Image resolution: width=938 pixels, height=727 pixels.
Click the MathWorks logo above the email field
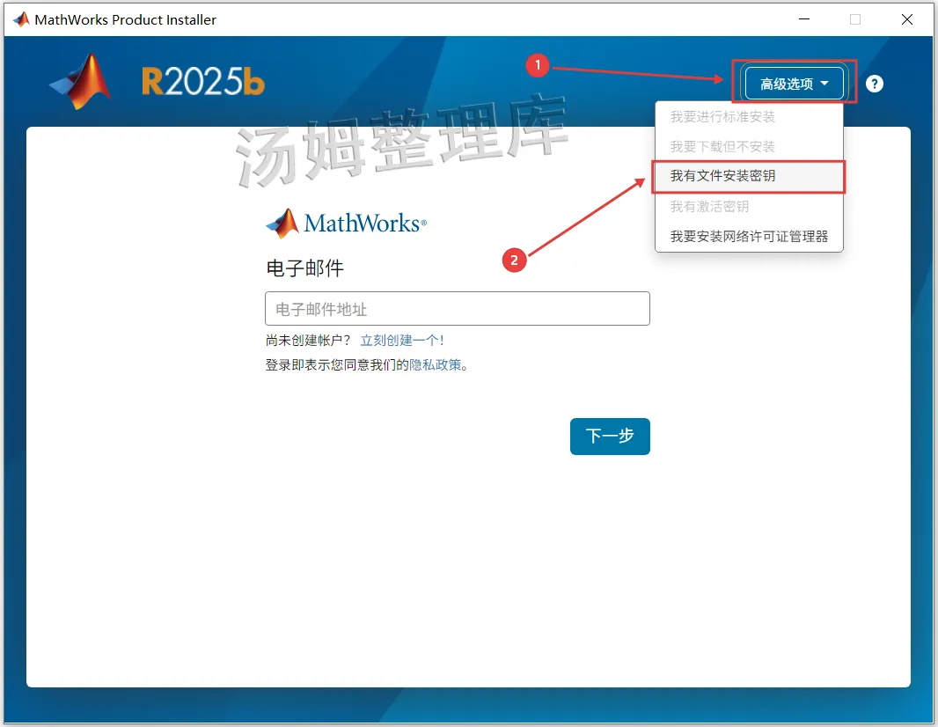point(347,224)
